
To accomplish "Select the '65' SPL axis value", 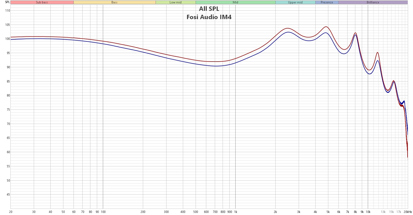I will 8,138.
